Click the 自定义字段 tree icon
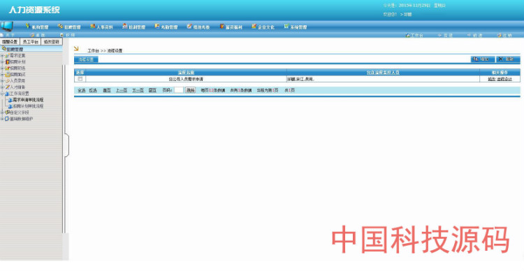This screenshot has width=524, height=271. 7,112
